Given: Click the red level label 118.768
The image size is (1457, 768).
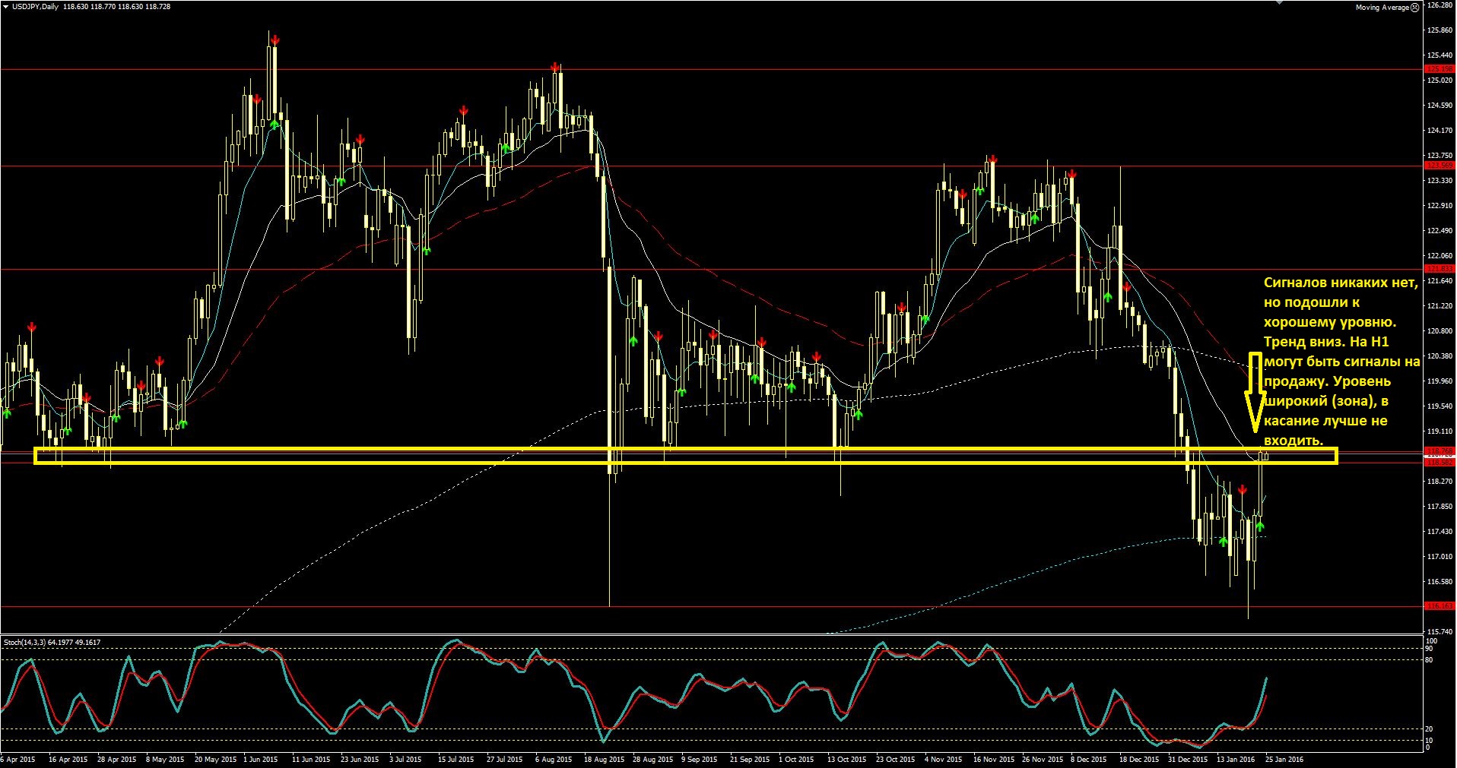Looking at the screenshot, I should 1440,451.
